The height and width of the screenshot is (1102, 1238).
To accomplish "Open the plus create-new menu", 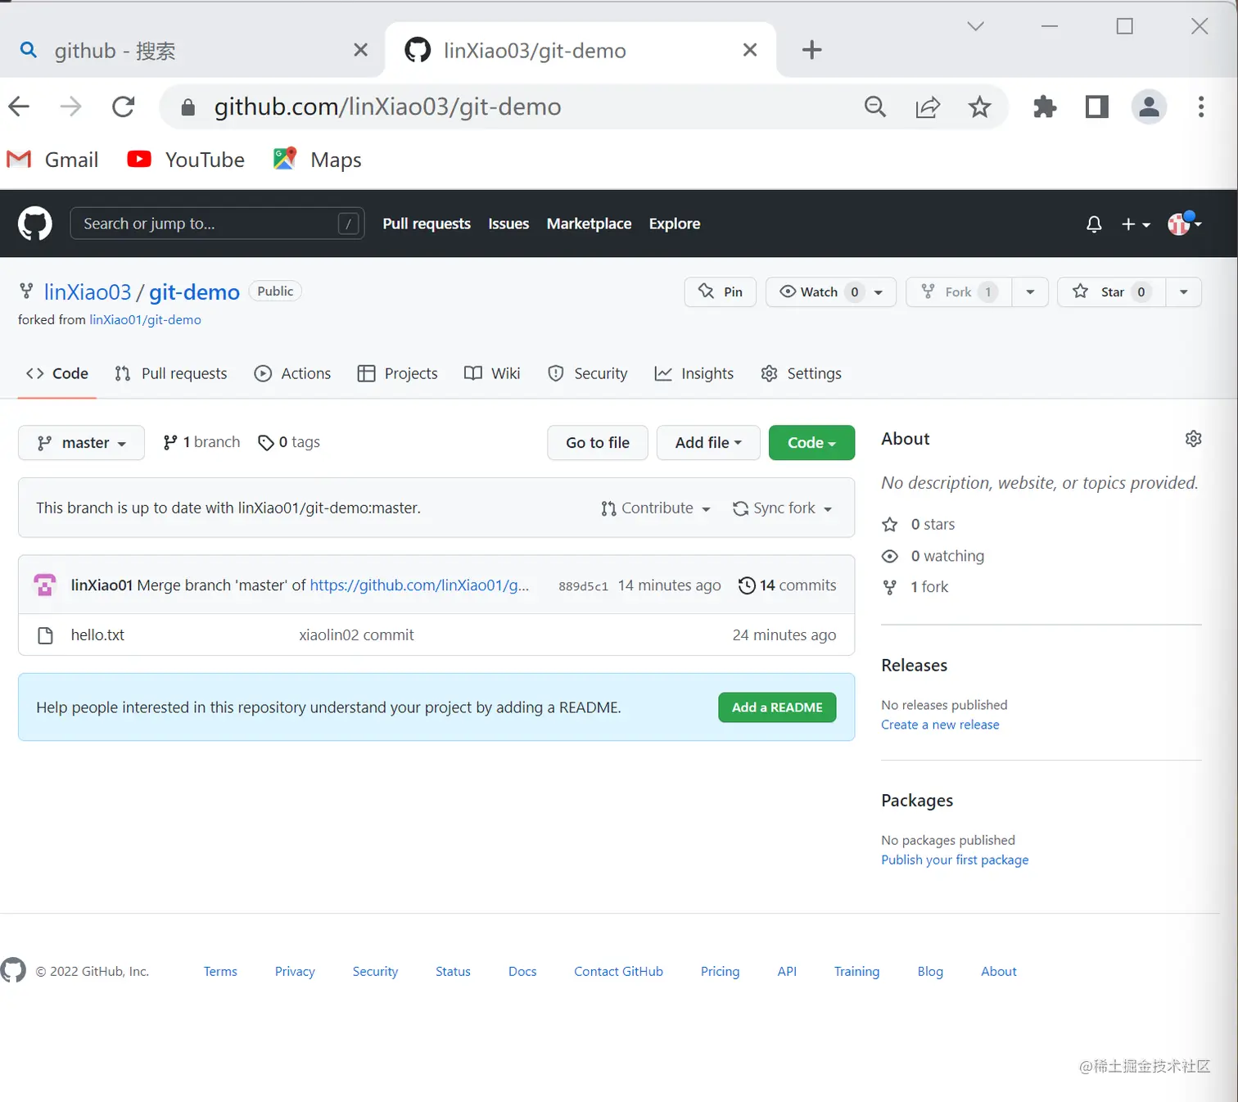I will (x=1136, y=224).
